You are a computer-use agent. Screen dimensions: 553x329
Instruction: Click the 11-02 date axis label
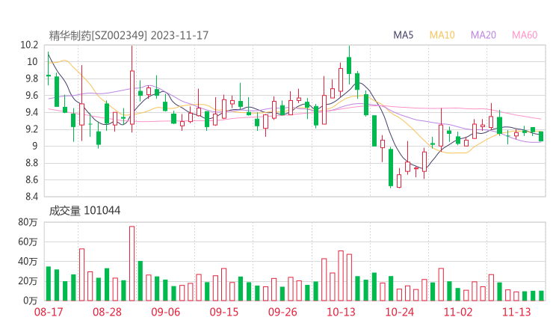458,312
